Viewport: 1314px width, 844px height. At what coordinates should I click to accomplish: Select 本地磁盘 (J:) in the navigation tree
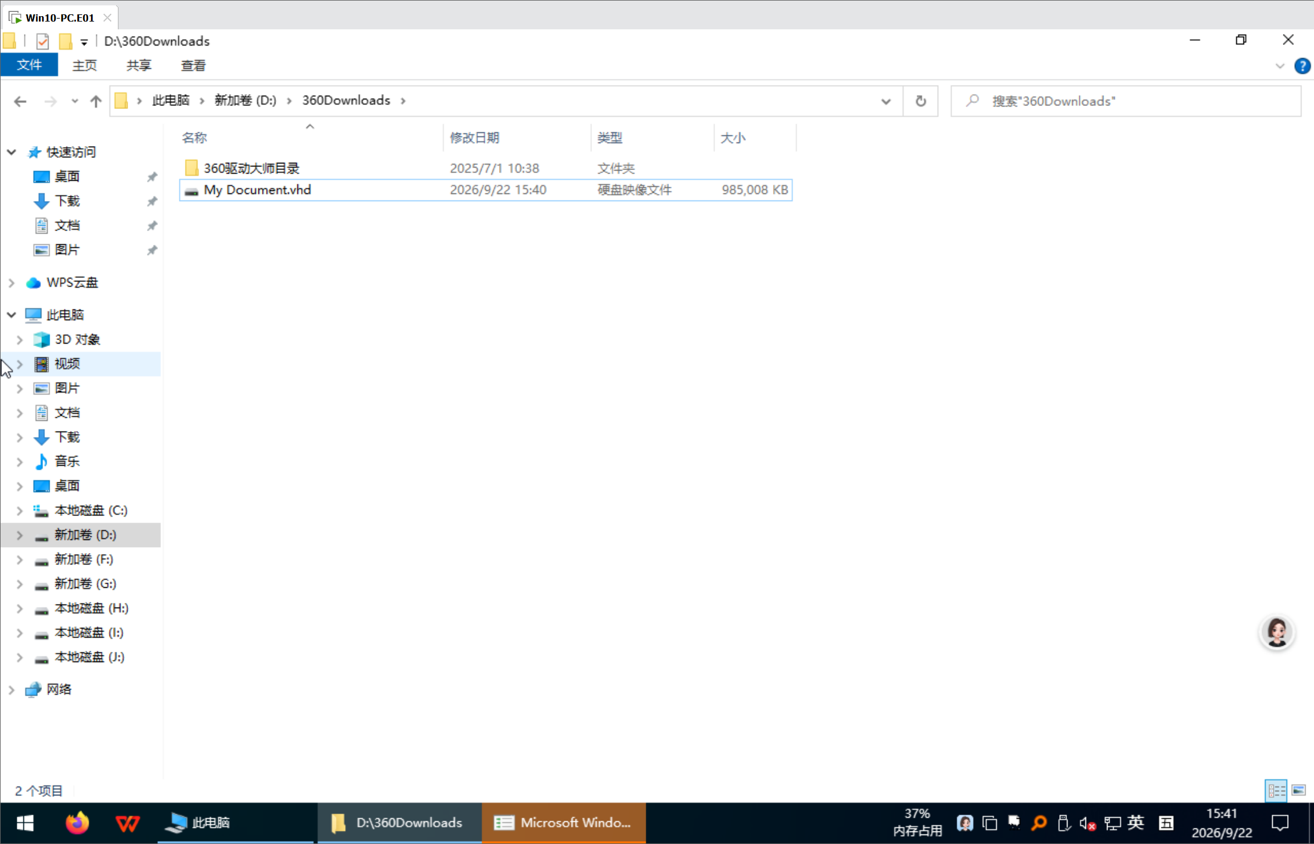[89, 657]
